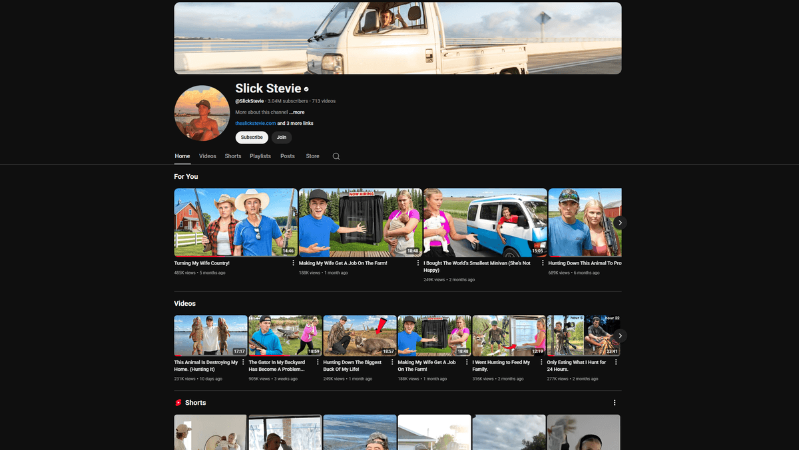Click the I Went Hunting to Feed My Family thumbnail
The height and width of the screenshot is (450, 799).
coord(509,336)
